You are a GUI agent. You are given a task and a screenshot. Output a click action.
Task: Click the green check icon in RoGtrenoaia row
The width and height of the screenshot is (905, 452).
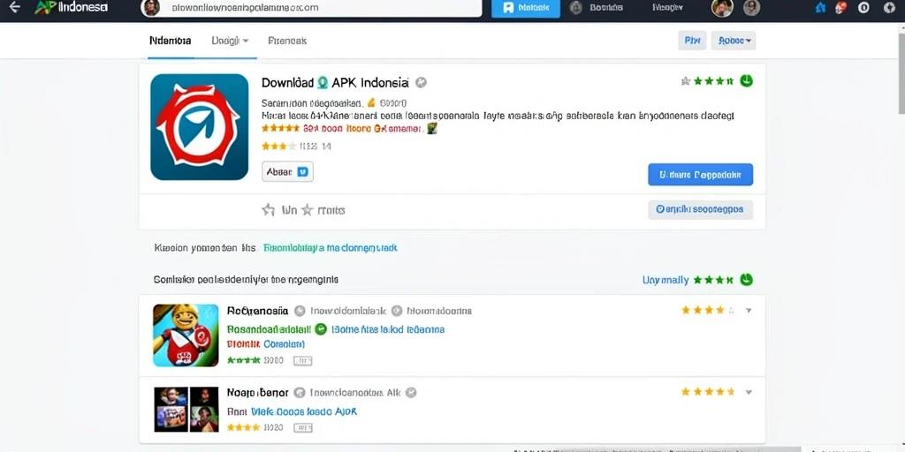(321, 330)
